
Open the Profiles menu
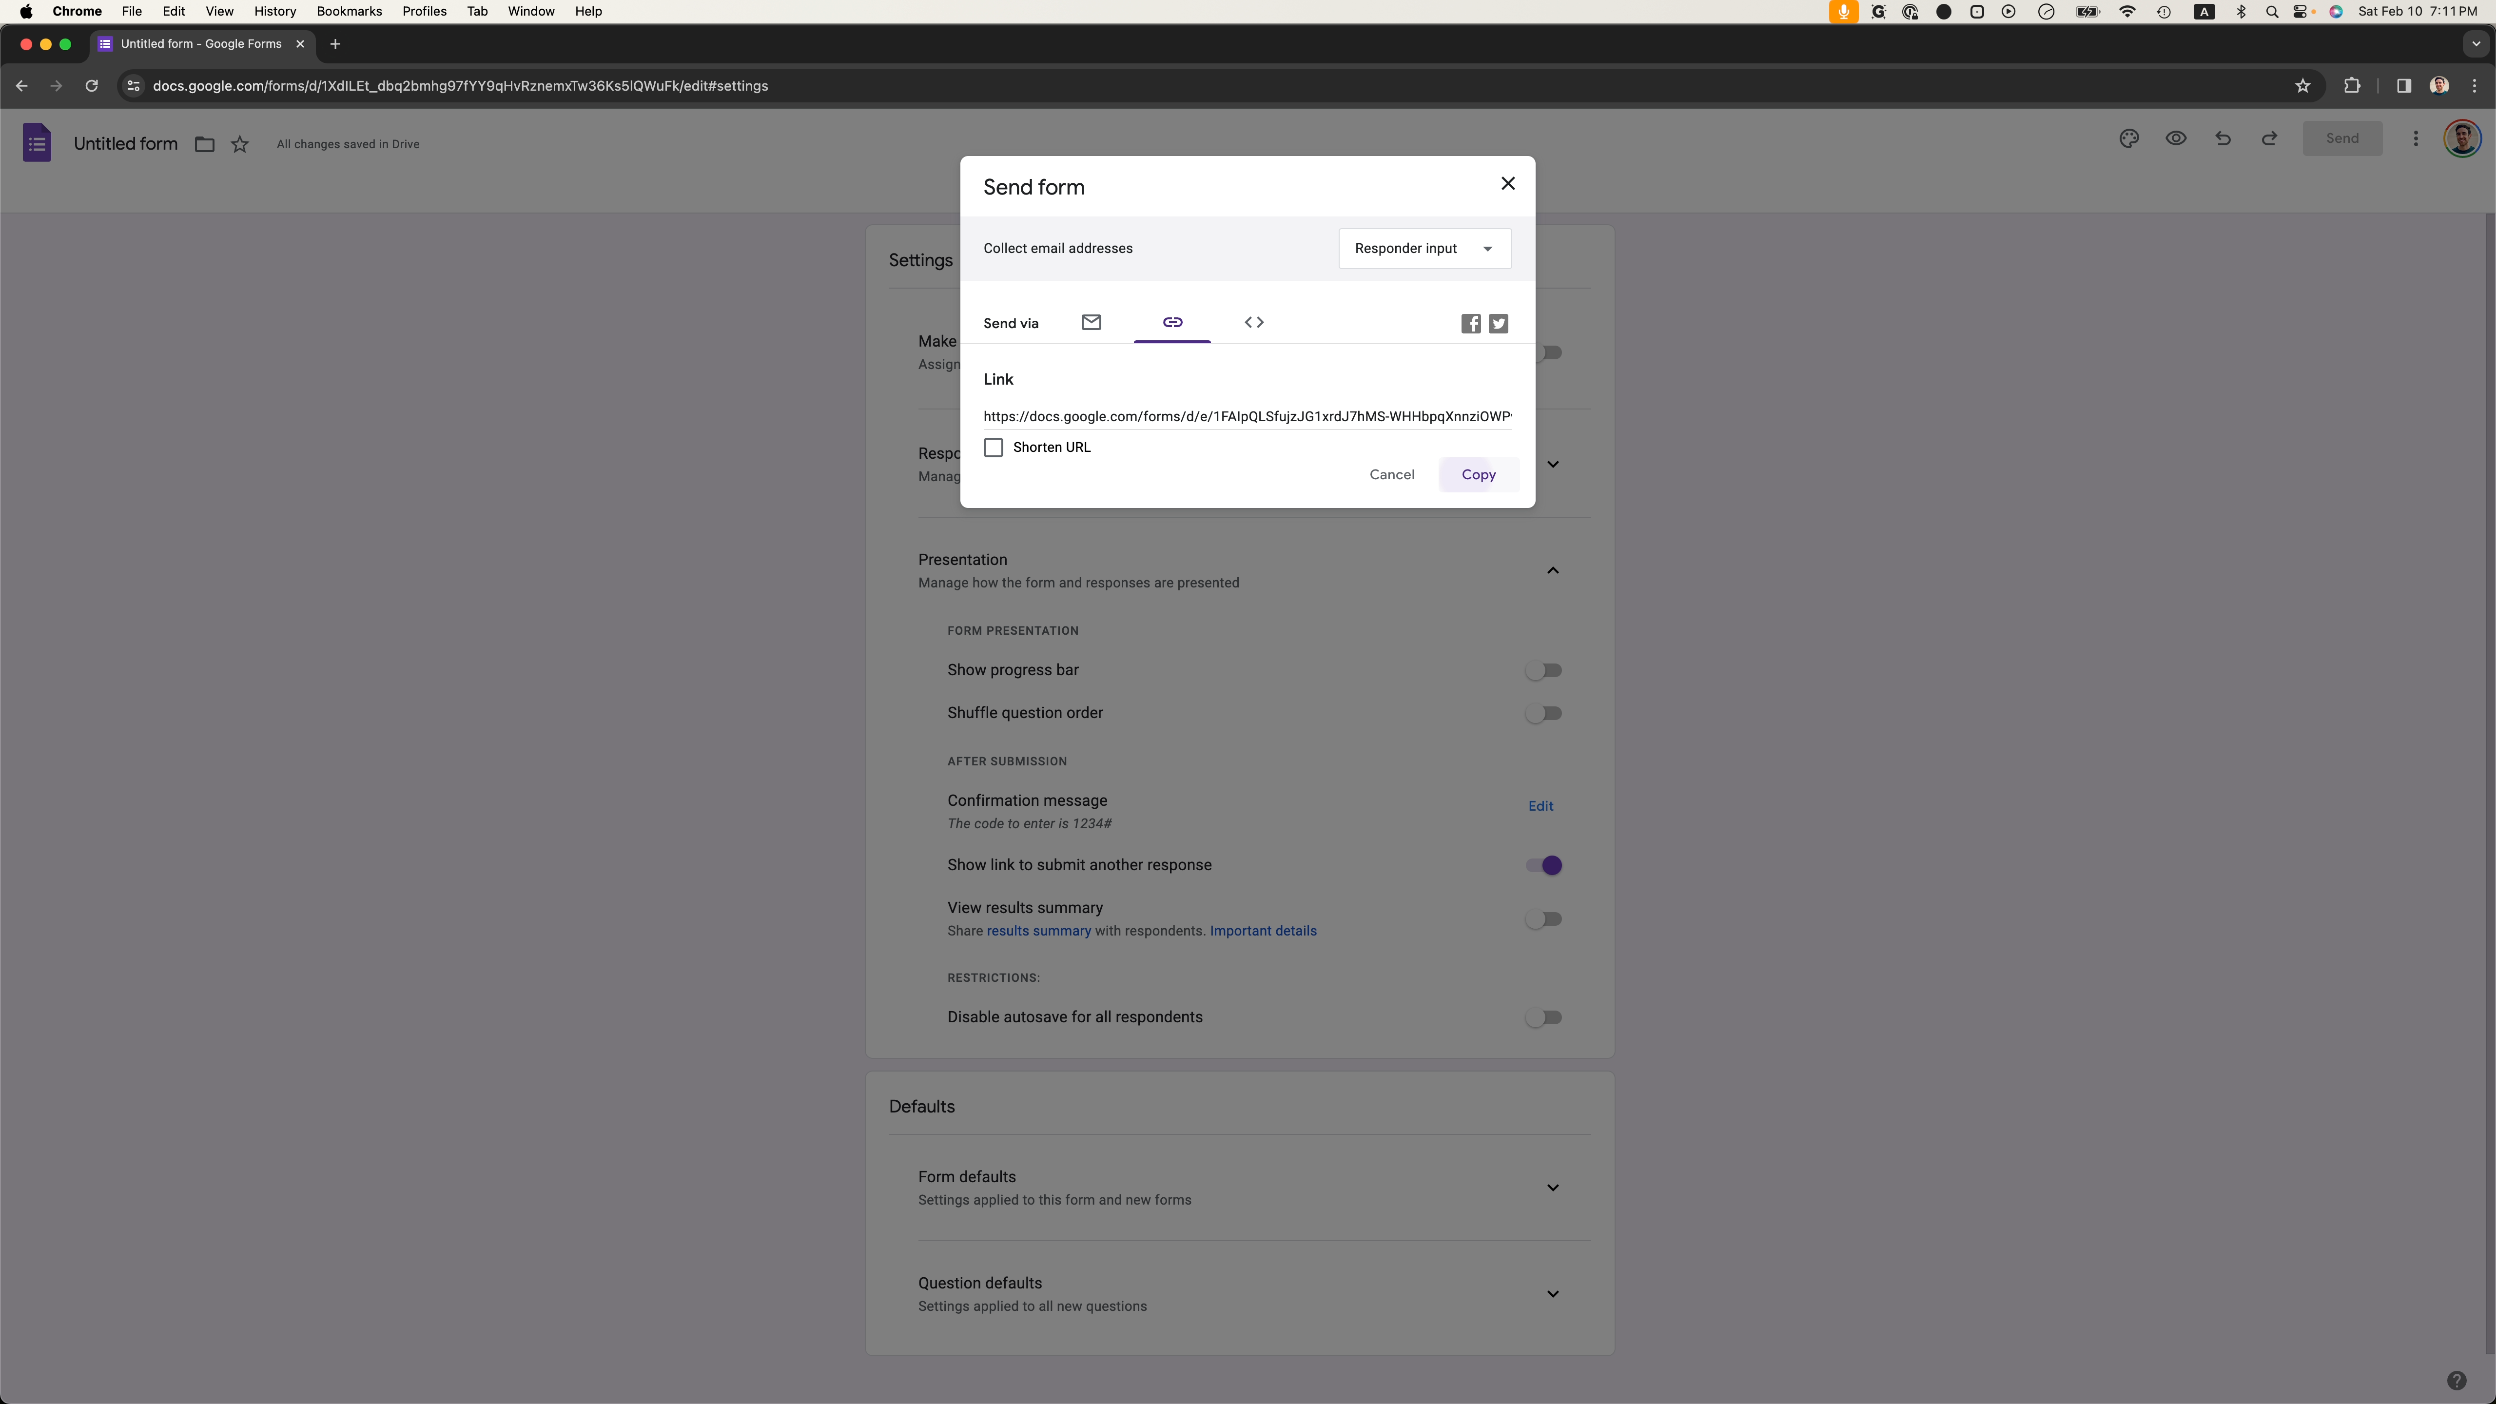(425, 12)
